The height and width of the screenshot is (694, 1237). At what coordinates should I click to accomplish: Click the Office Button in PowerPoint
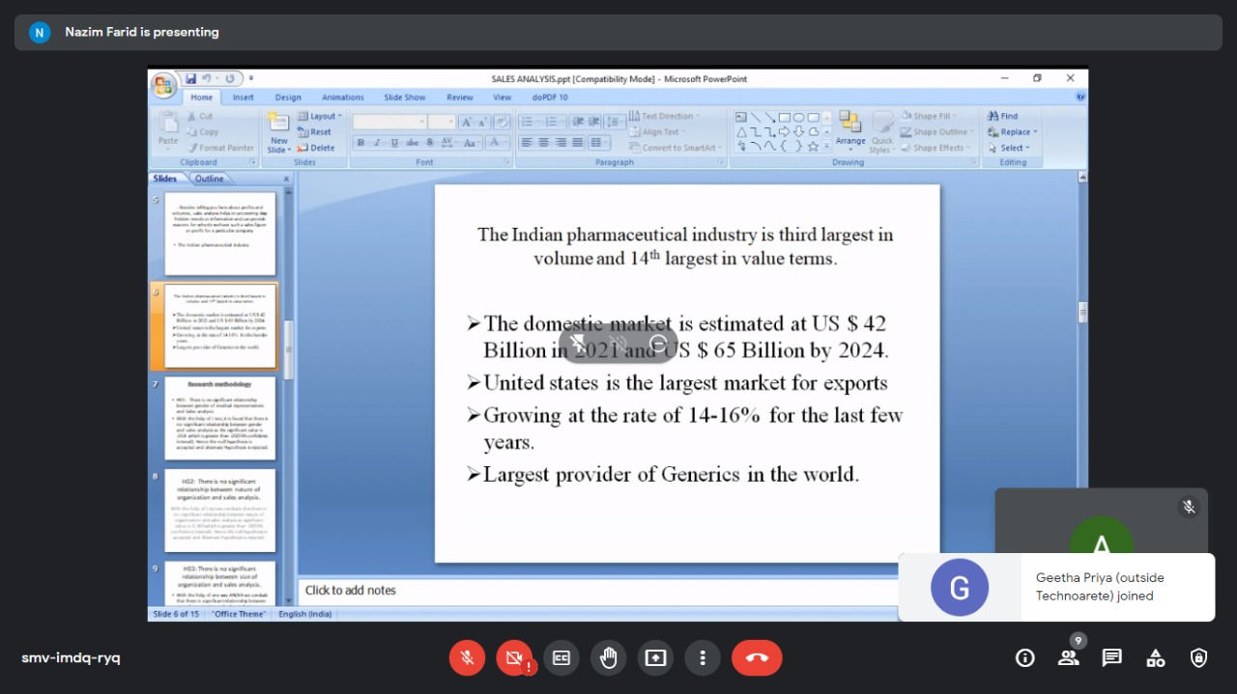tap(164, 84)
